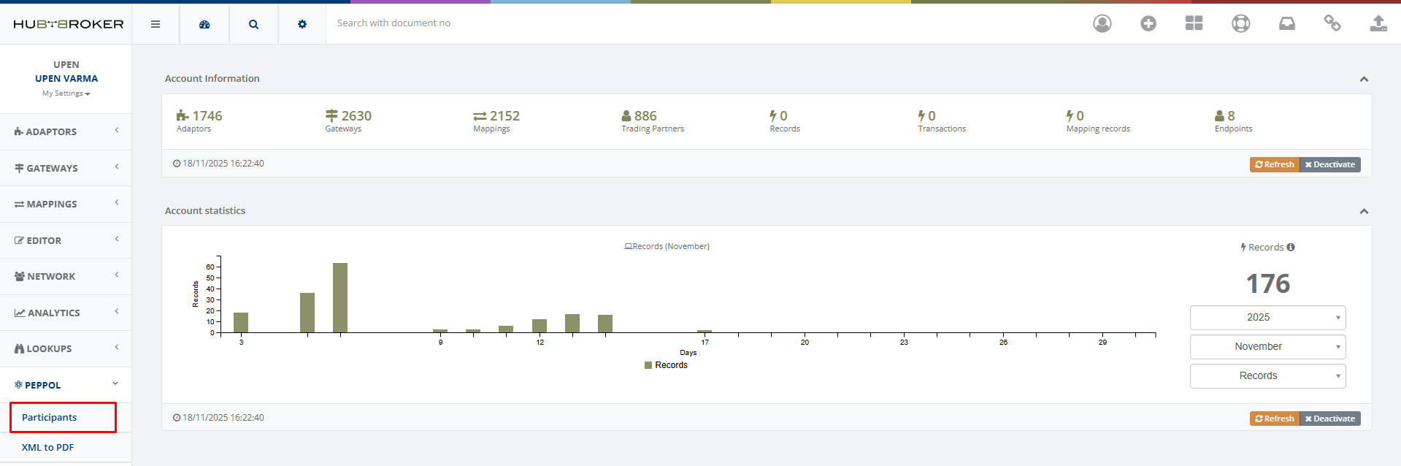Image resolution: width=1401 pixels, height=466 pixels.
Task: Focus the document number search field
Action: [x=701, y=23]
